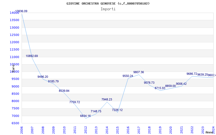The width and height of the screenshot is (216, 135).
Task: Click the data label 7148.75
Action: click(x=96, y=111)
